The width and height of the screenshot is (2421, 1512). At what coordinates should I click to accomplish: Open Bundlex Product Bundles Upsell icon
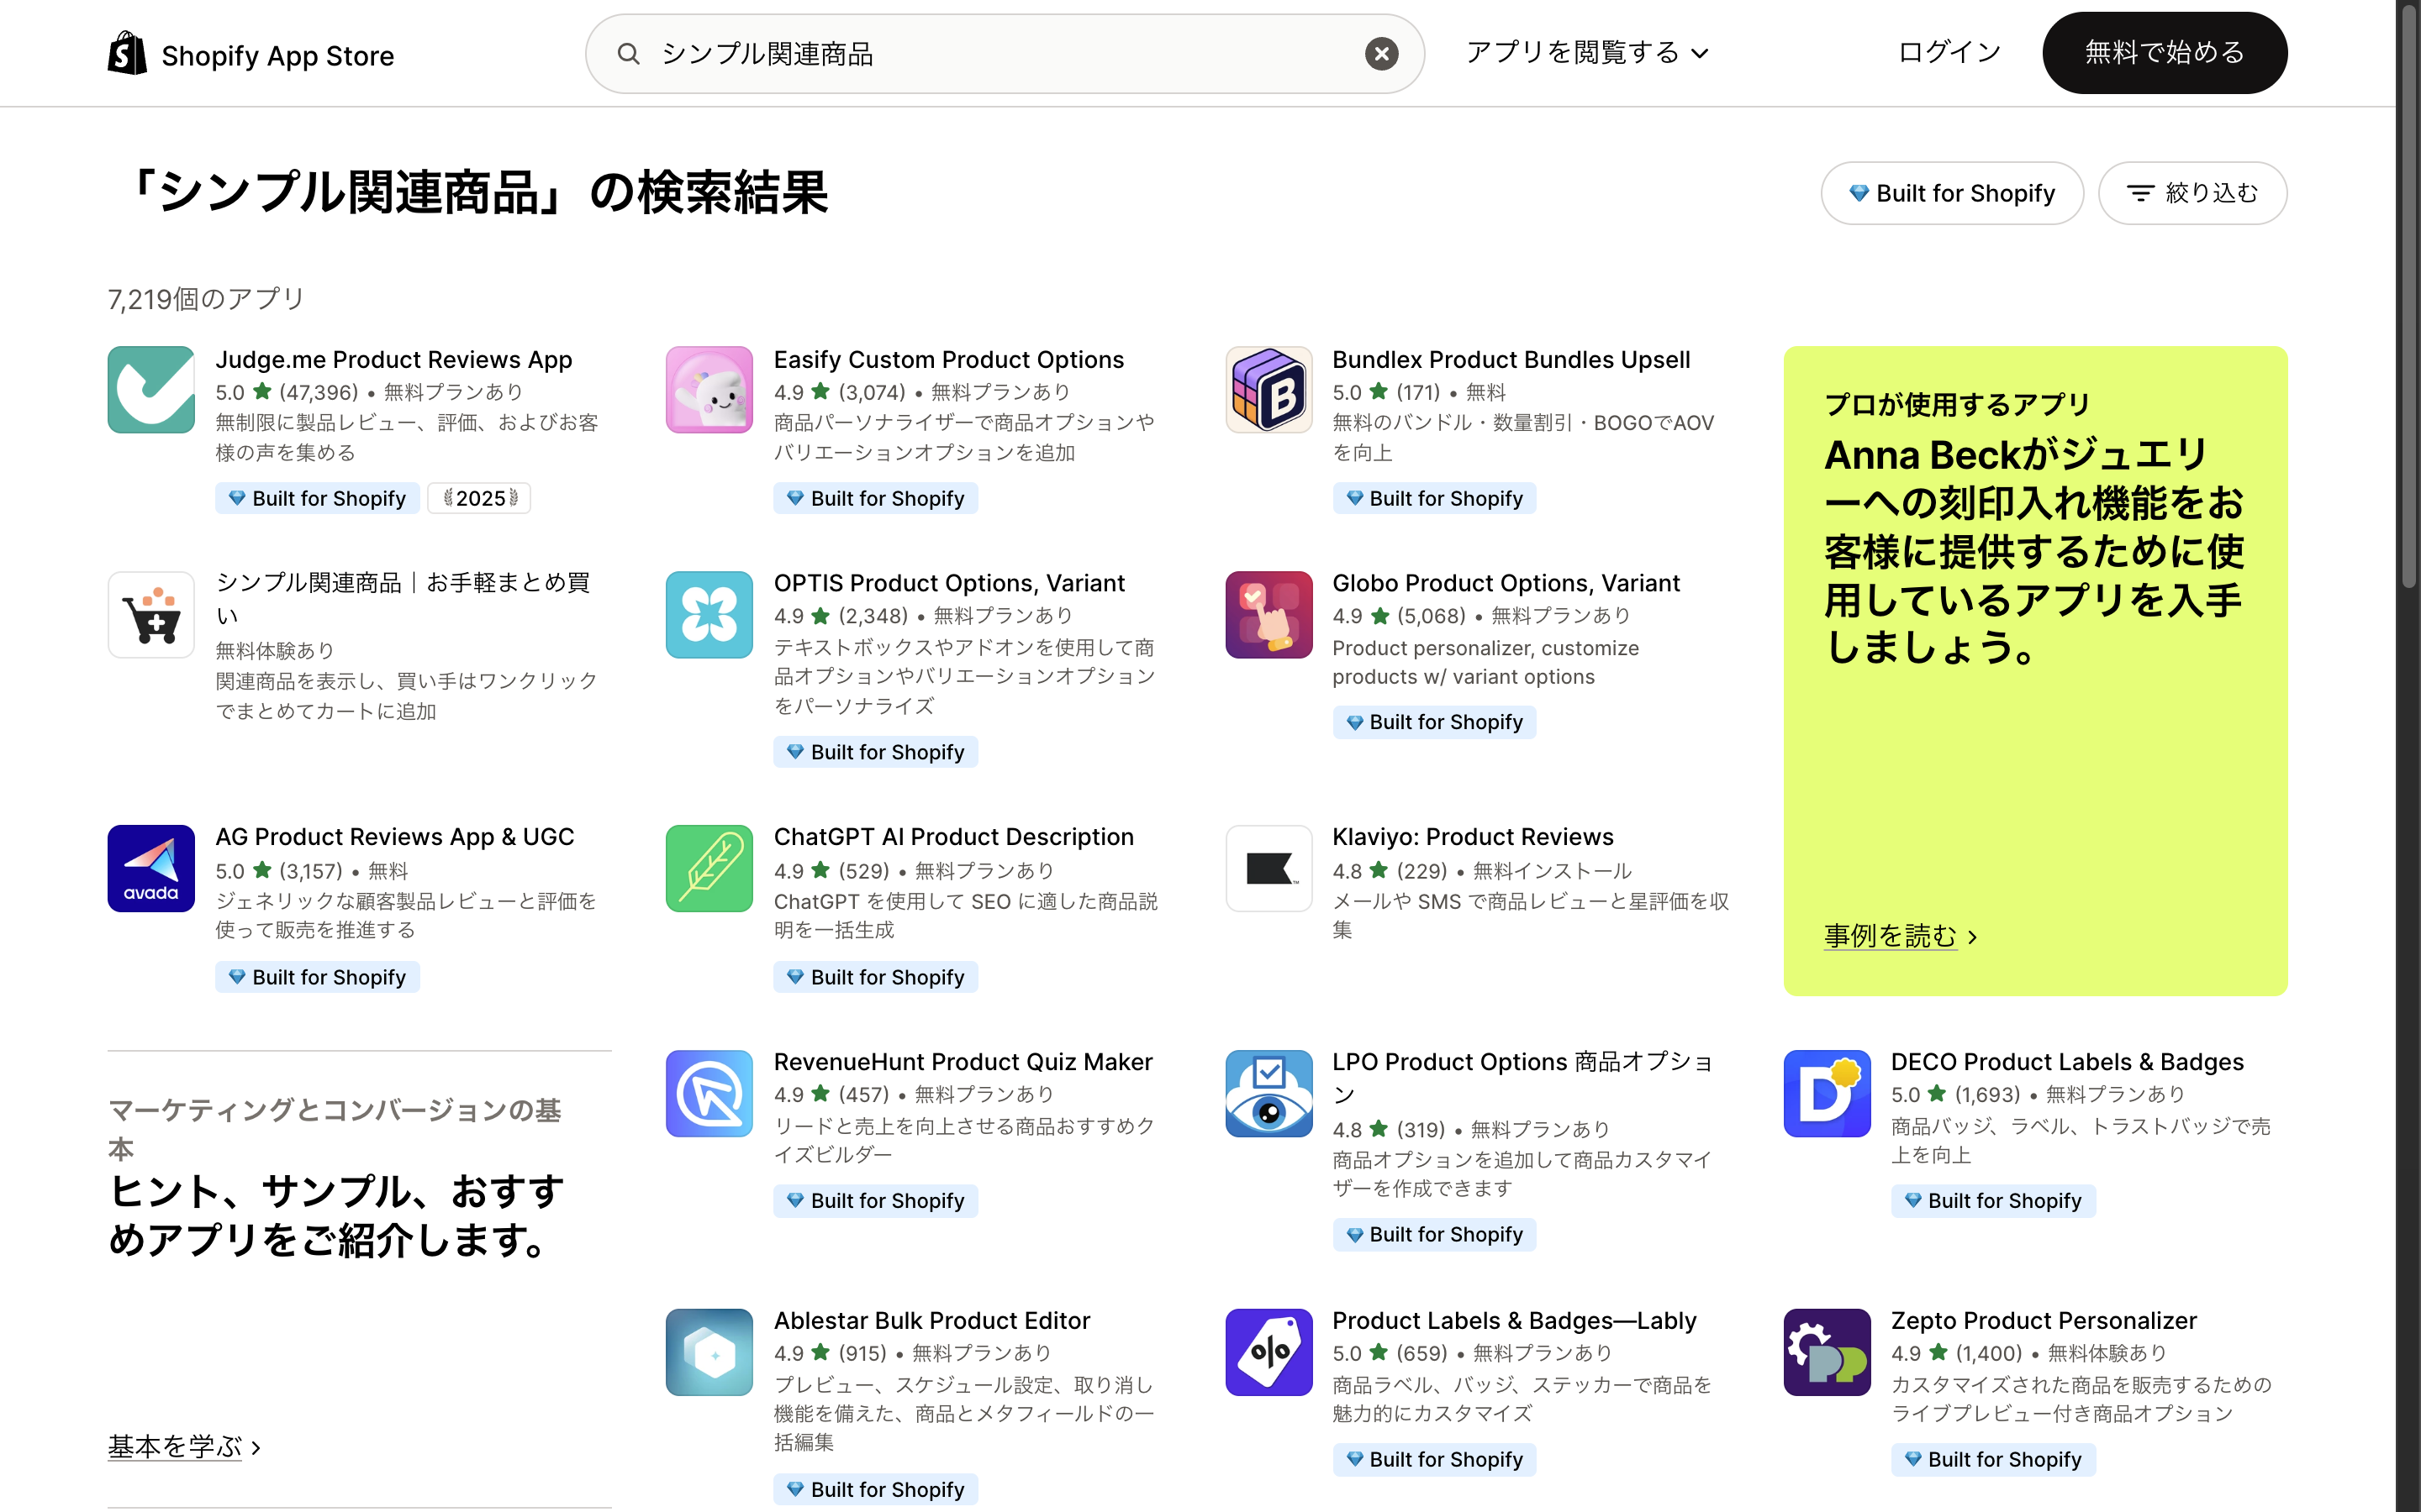(1269, 390)
